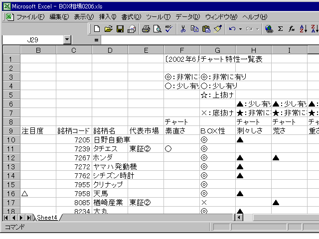
Task: Select the × mark in row 17
Action: coord(218,203)
